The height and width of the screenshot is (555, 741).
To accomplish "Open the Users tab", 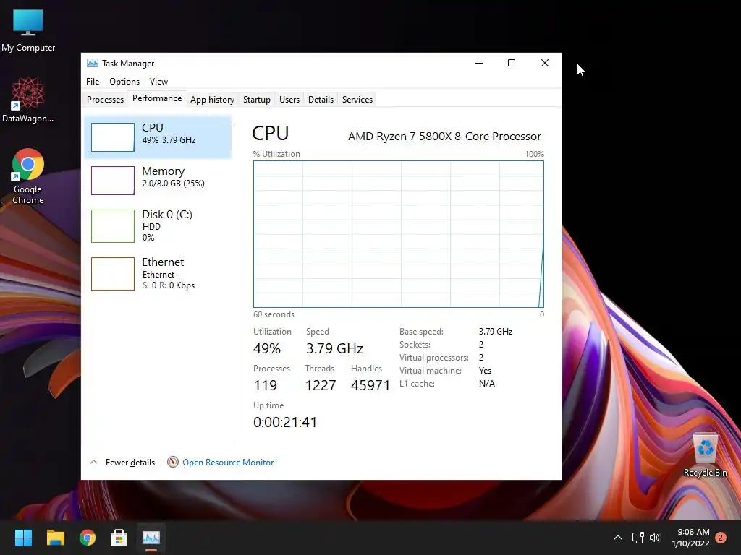I will [x=289, y=100].
